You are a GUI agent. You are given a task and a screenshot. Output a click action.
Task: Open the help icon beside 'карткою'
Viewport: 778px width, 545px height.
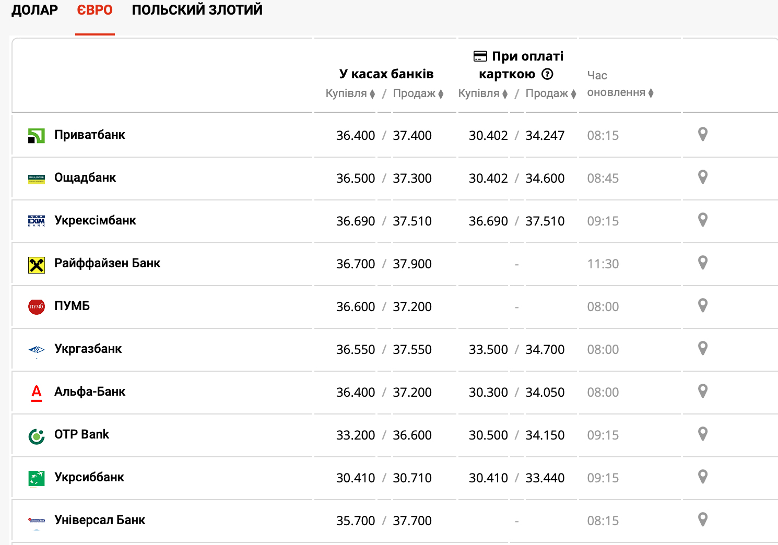547,74
